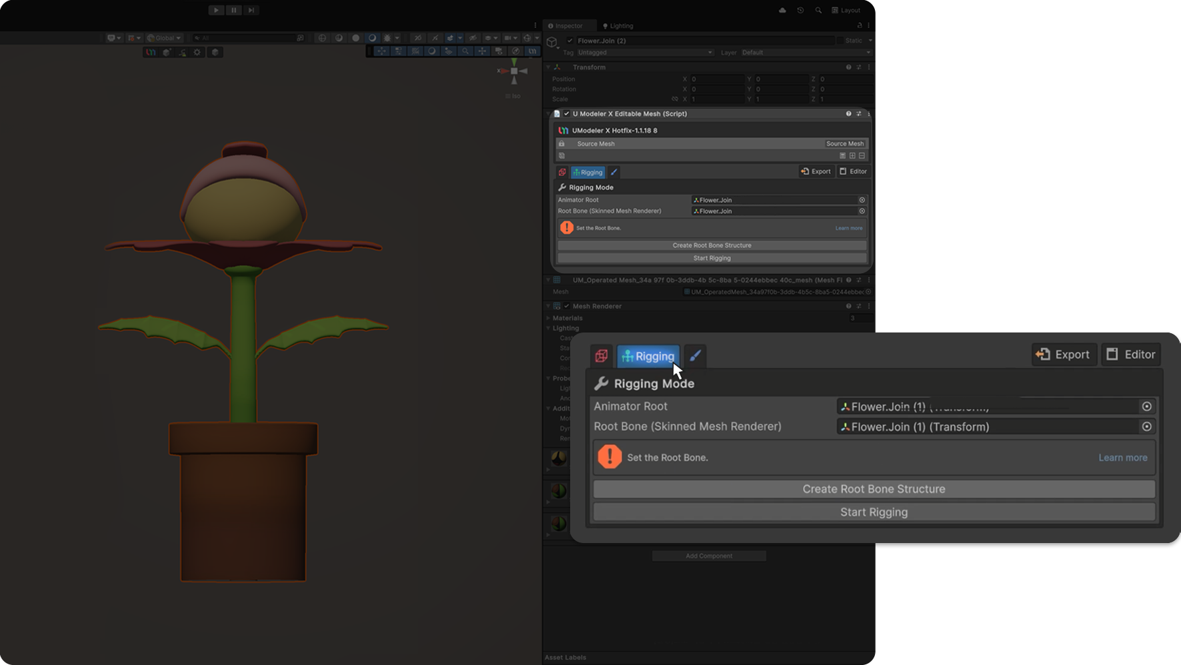
Task: Click the Editor button in the enlarged callout
Action: (1131, 354)
